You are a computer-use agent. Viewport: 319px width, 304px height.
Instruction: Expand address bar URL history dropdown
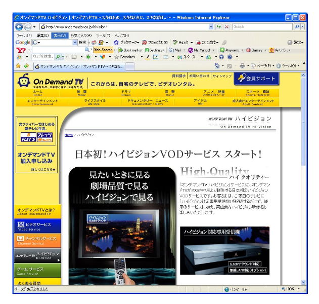(211, 27)
